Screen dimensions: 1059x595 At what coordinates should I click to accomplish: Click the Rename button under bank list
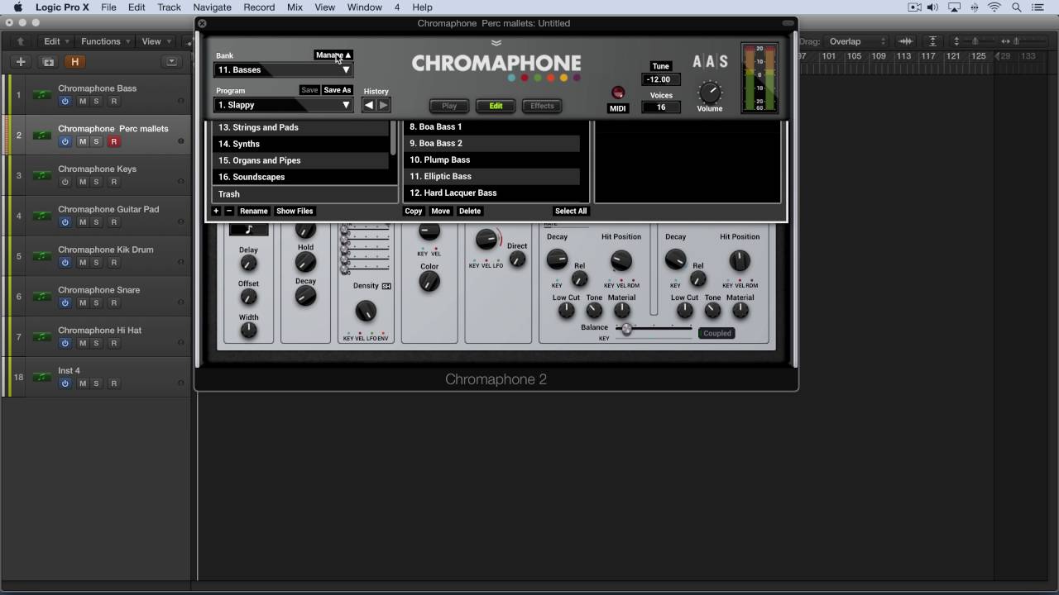coord(253,211)
